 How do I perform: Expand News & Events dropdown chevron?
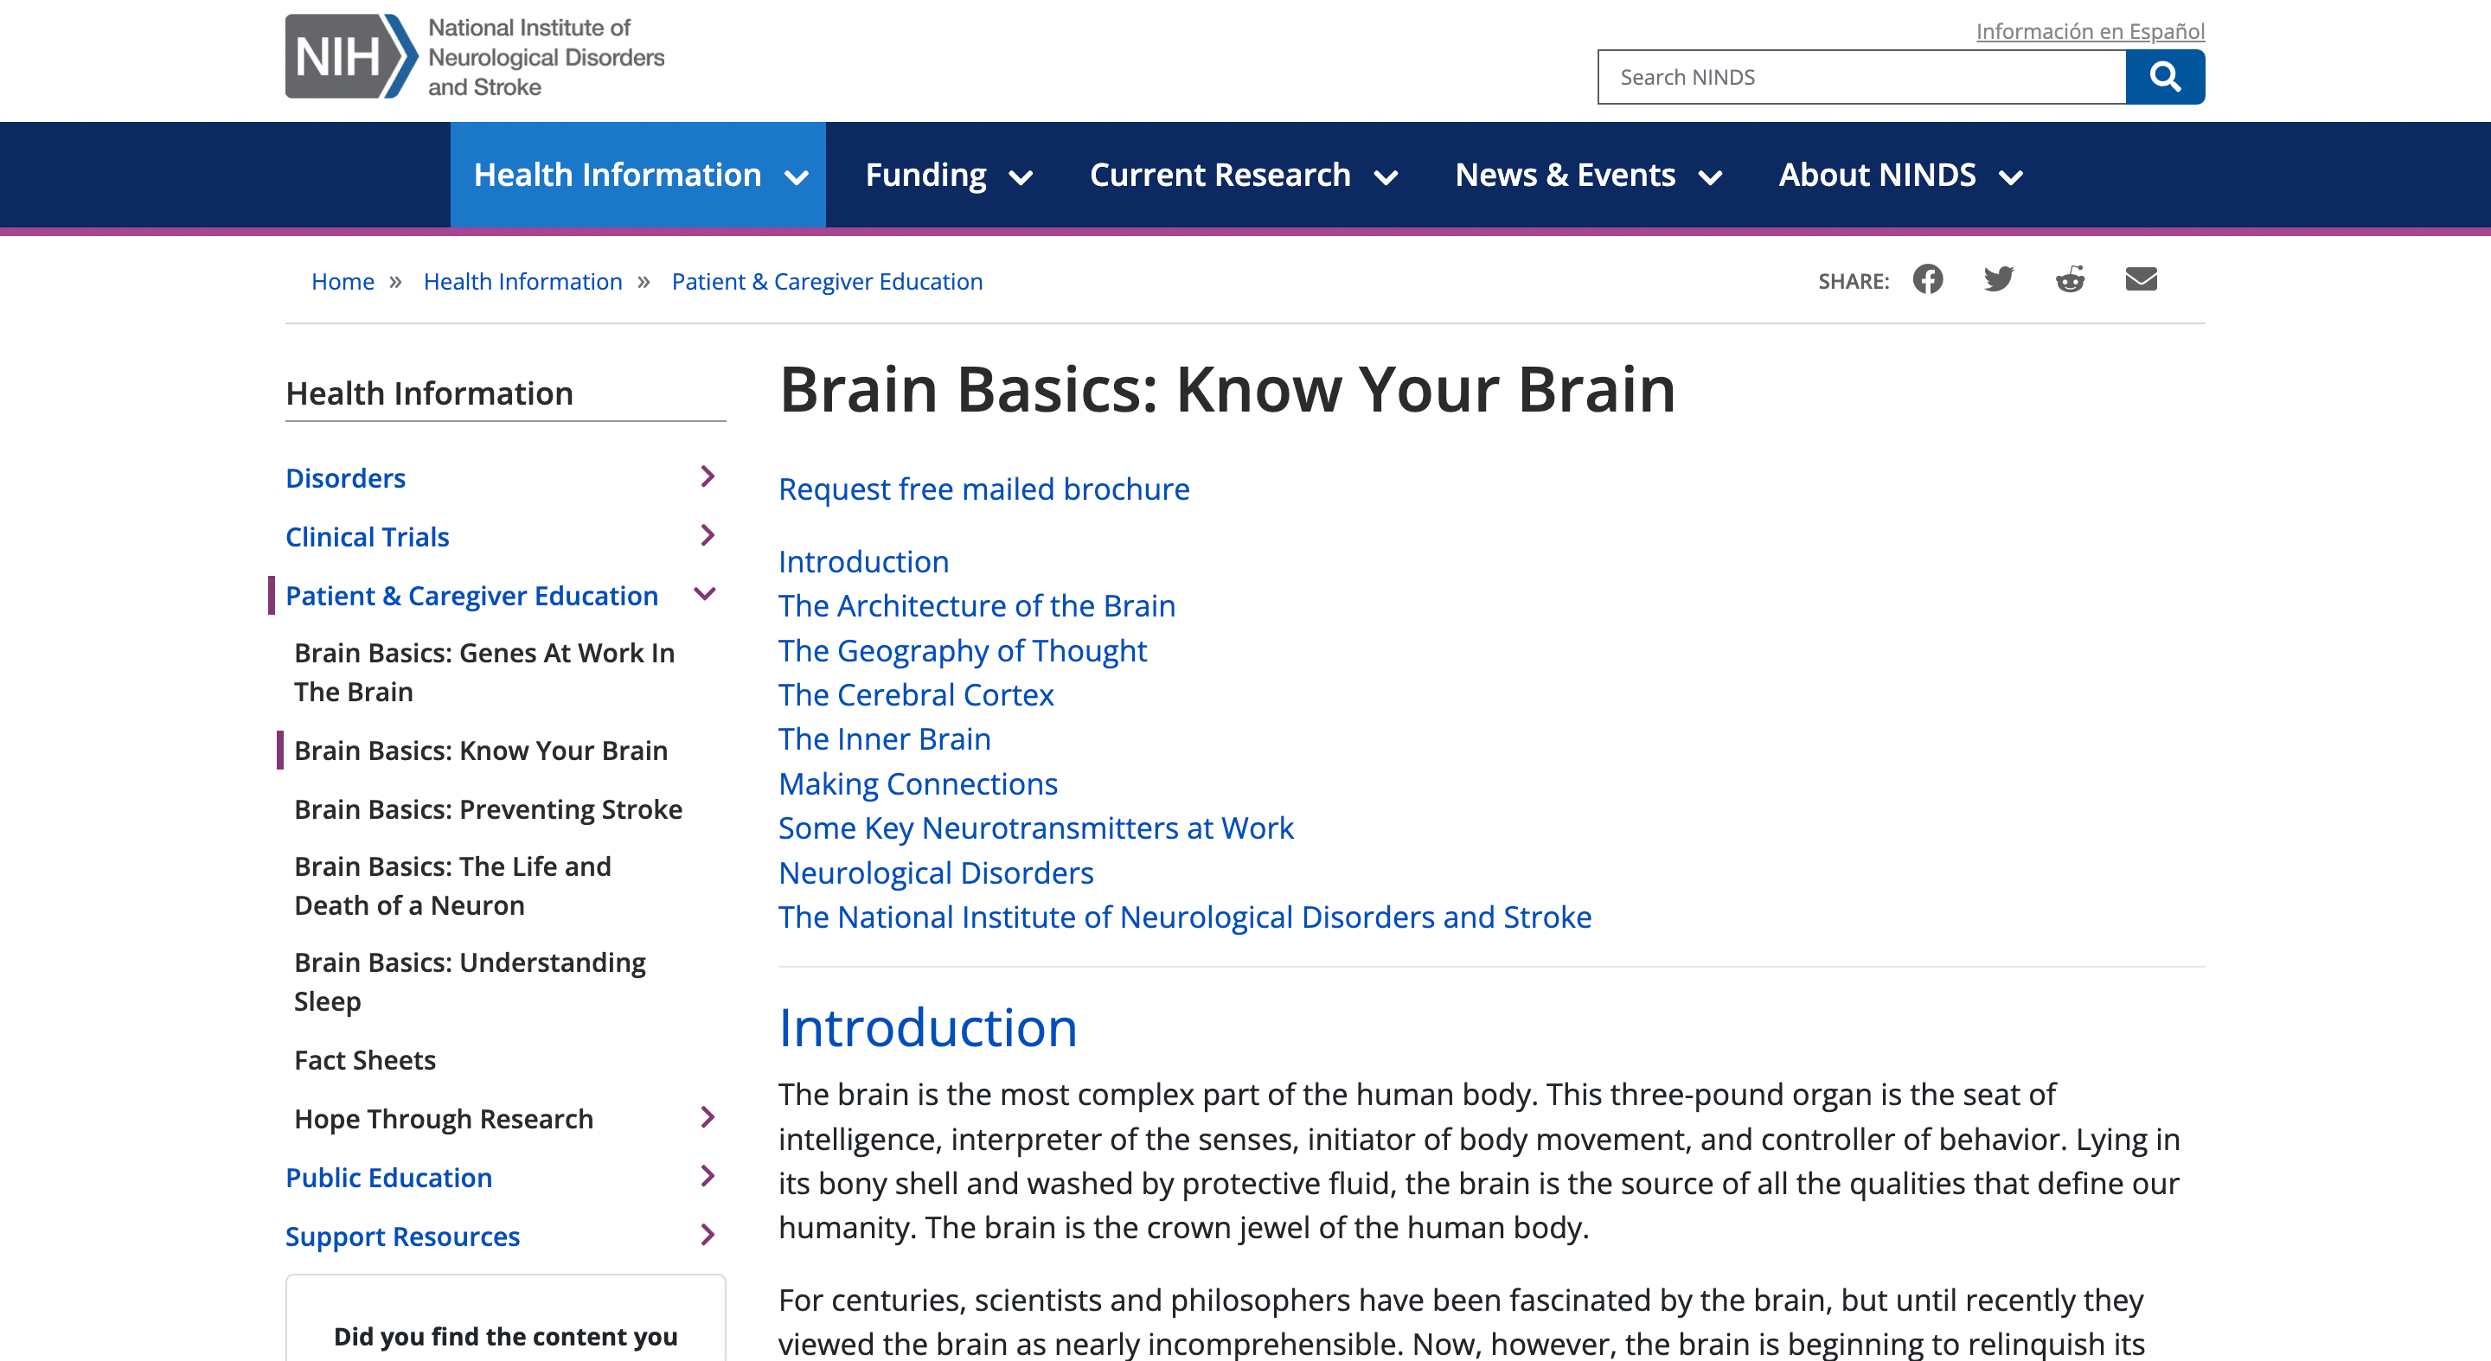[x=1711, y=178]
